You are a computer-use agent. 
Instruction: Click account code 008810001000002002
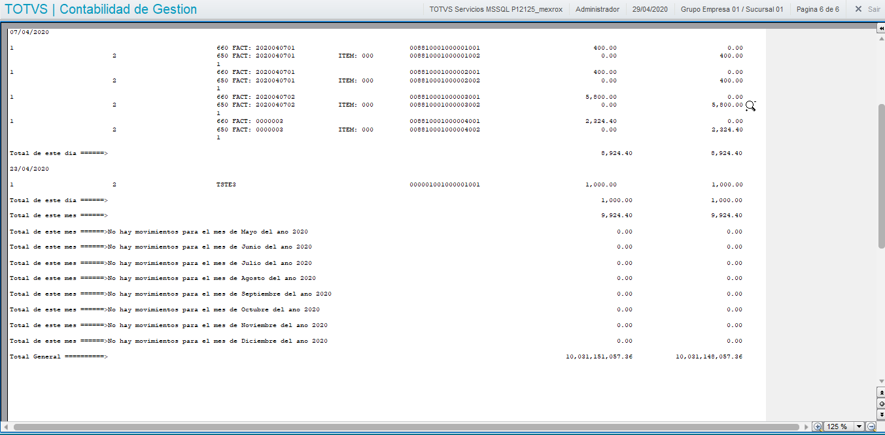[x=445, y=80]
